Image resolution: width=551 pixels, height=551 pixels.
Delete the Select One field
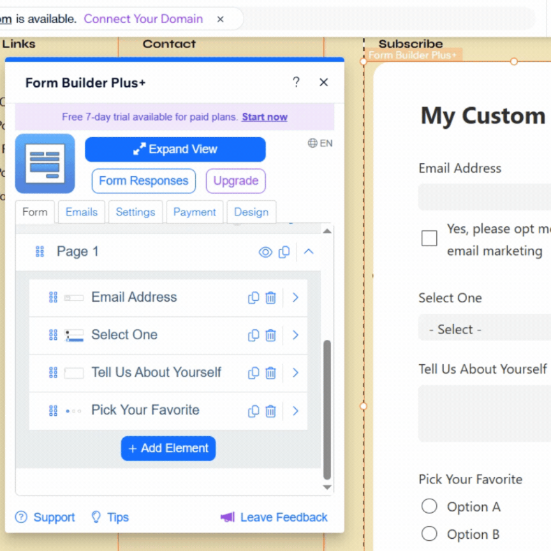pyautogui.click(x=270, y=335)
